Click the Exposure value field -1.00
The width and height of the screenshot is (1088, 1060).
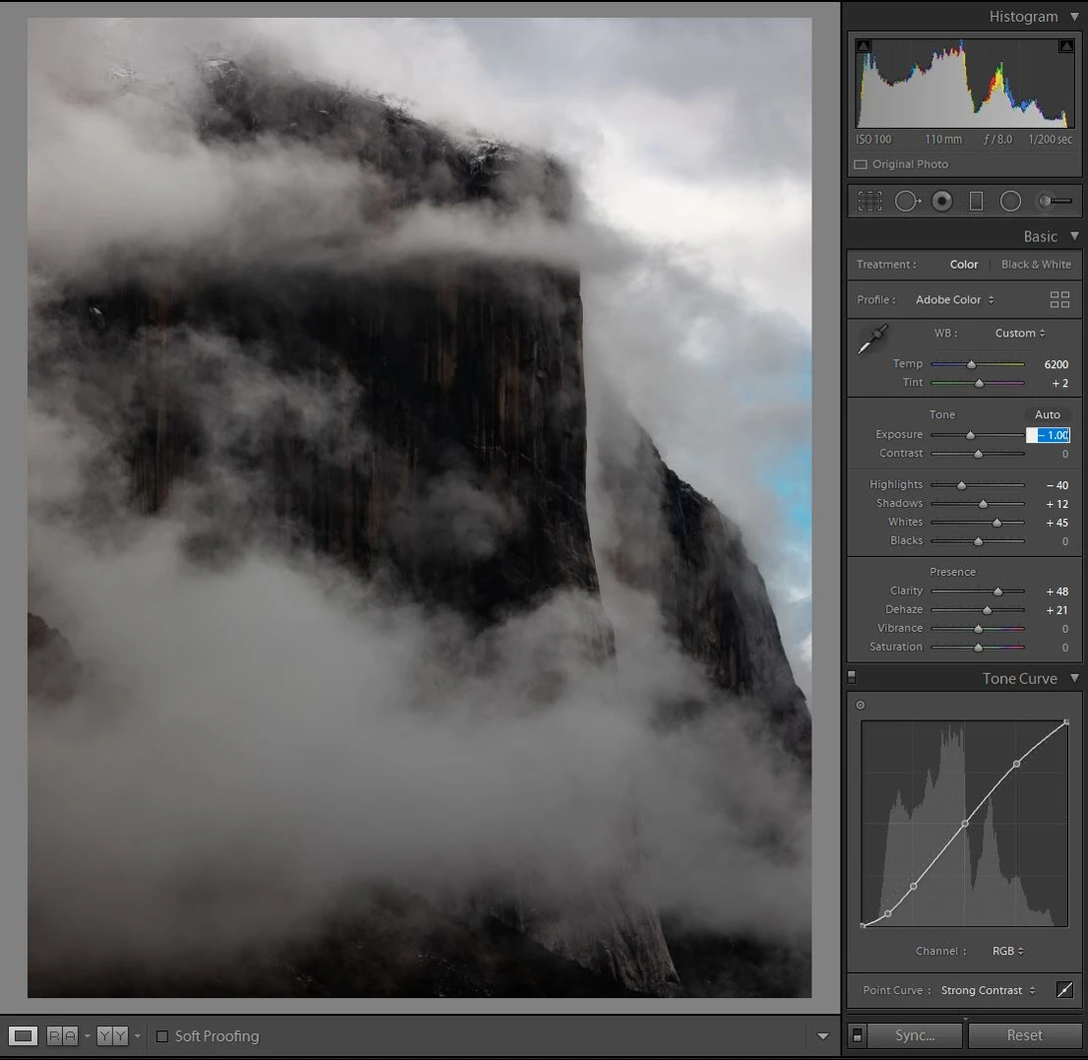click(1048, 435)
